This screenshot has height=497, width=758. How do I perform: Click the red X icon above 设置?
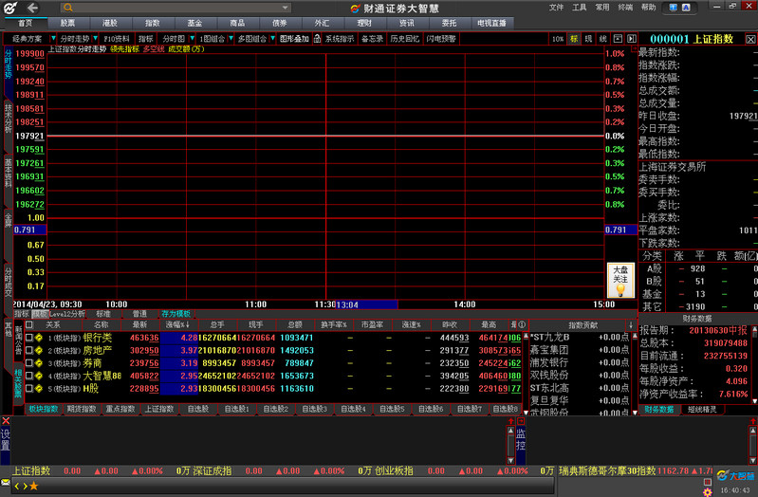point(6,420)
